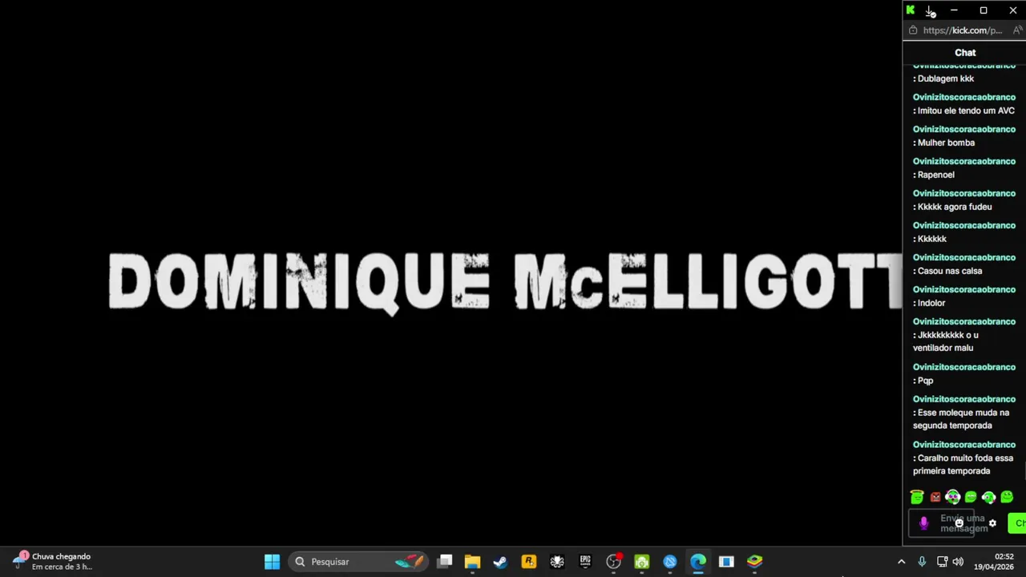Insert the green halo angel emote

[917, 497]
